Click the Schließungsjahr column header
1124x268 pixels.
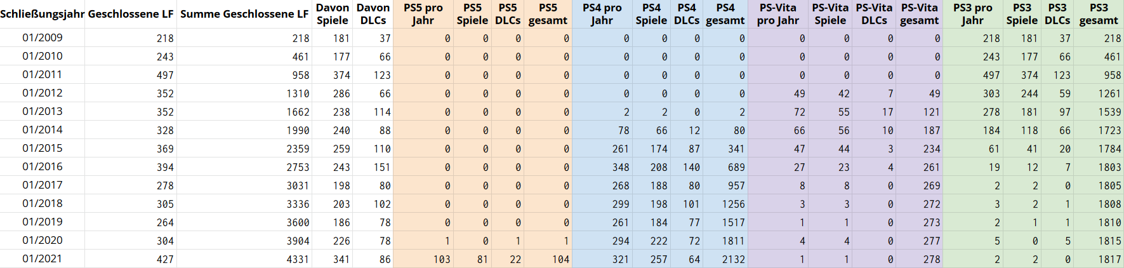pos(42,14)
